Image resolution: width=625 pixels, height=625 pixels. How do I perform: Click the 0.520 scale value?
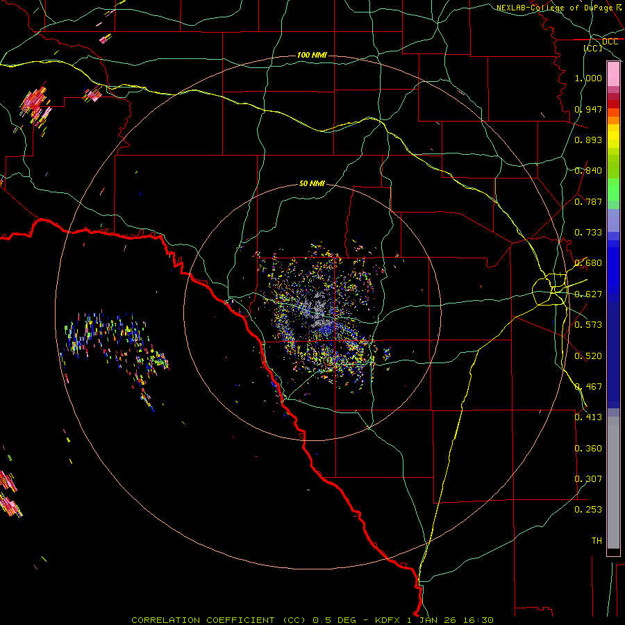click(x=588, y=356)
